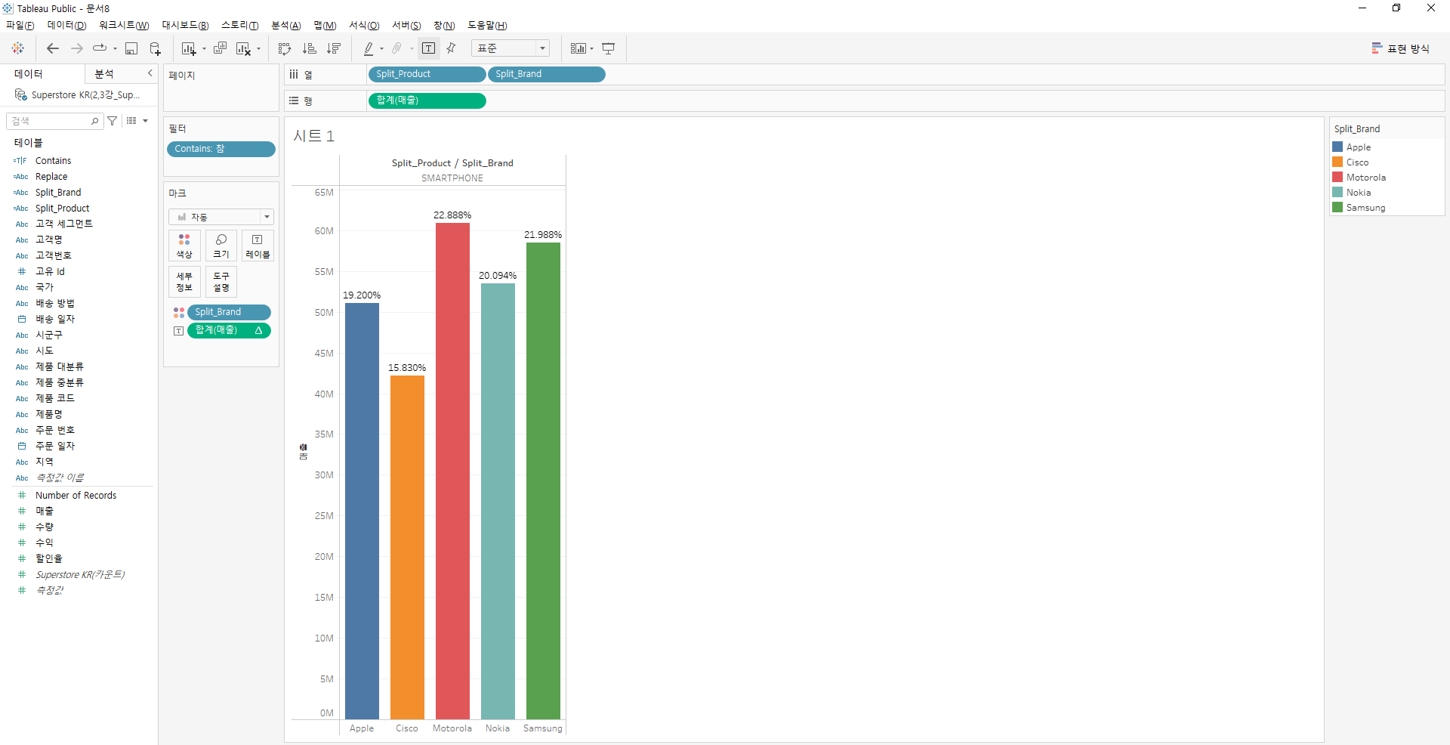This screenshot has height=745, width=1450.
Task: Add a new data source
Action: tap(155, 48)
